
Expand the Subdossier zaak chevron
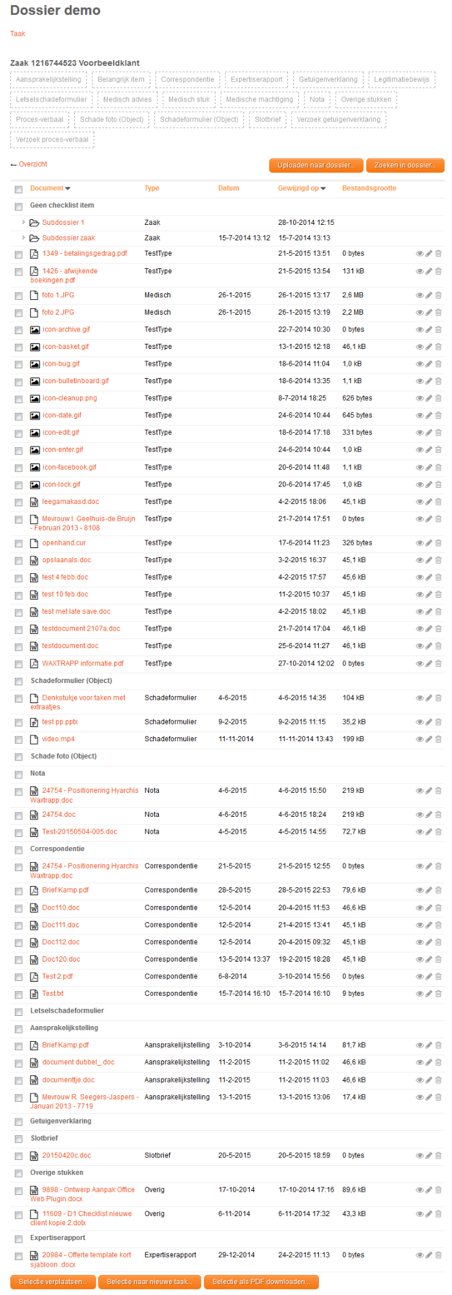(24, 238)
